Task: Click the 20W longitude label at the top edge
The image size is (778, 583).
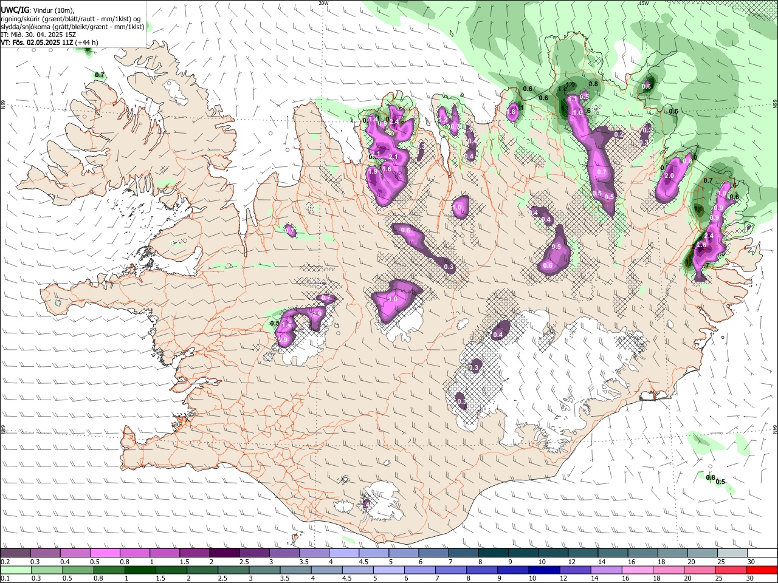Action: (x=323, y=3)
